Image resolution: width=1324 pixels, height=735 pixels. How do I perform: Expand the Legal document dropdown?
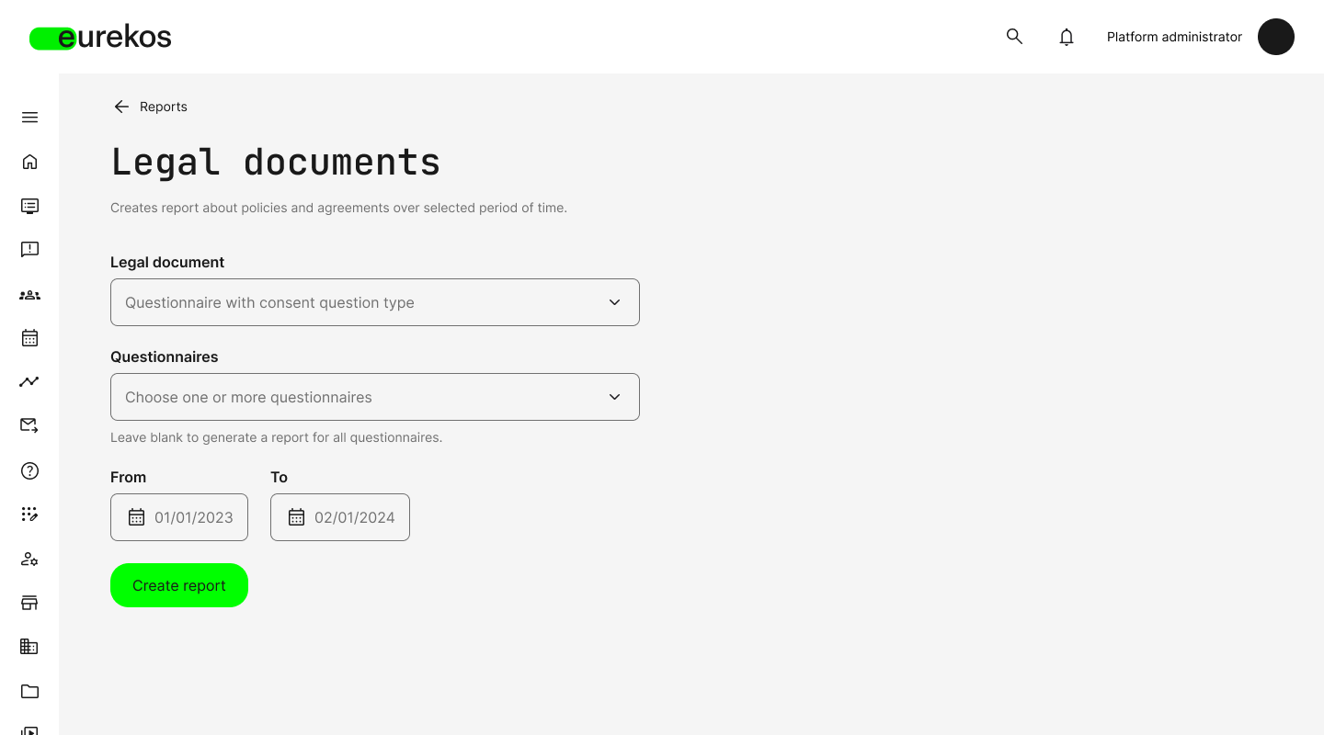[x=375, y=302]
